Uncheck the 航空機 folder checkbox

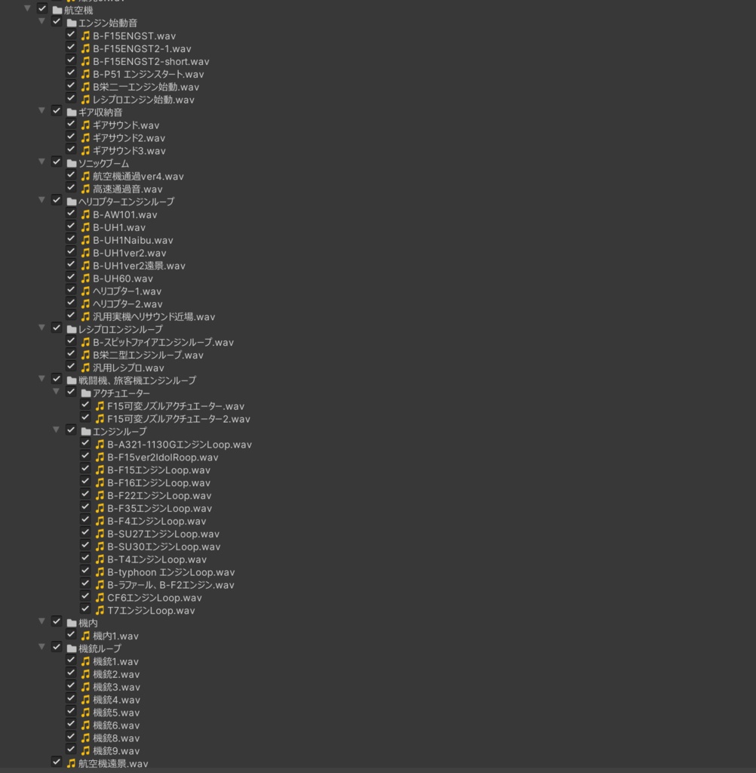pos(42,9)
